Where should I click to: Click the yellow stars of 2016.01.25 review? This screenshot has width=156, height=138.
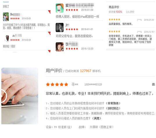coord(114,19)
